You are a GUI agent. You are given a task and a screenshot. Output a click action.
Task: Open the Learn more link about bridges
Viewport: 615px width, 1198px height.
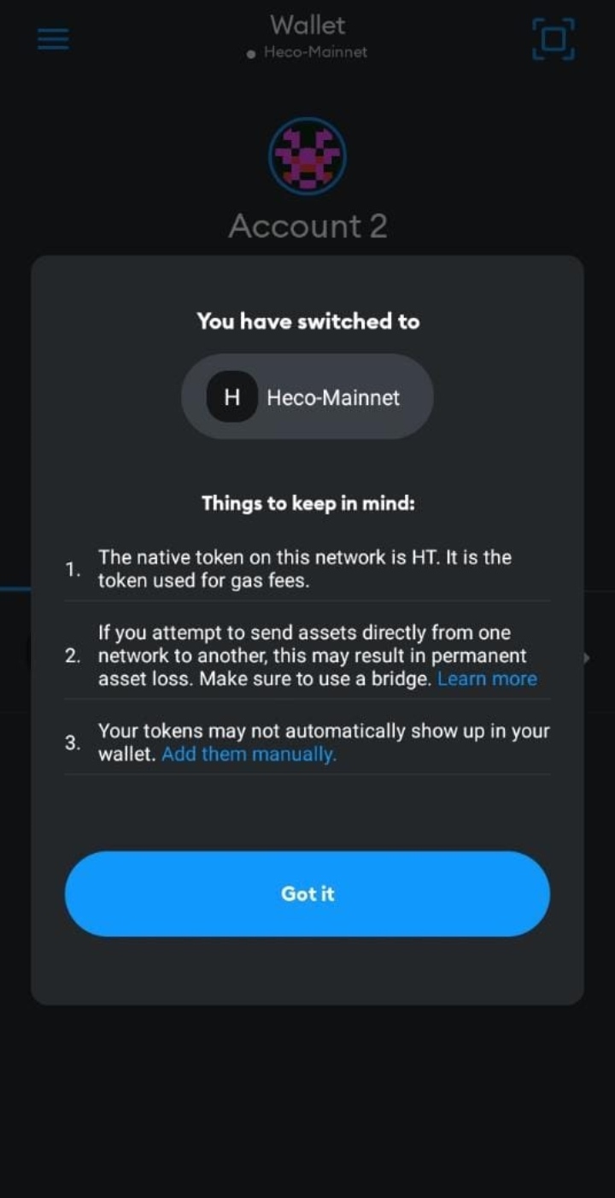pos(487,678)
